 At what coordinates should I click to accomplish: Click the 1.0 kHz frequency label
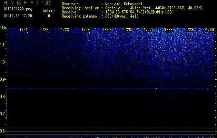3,62
